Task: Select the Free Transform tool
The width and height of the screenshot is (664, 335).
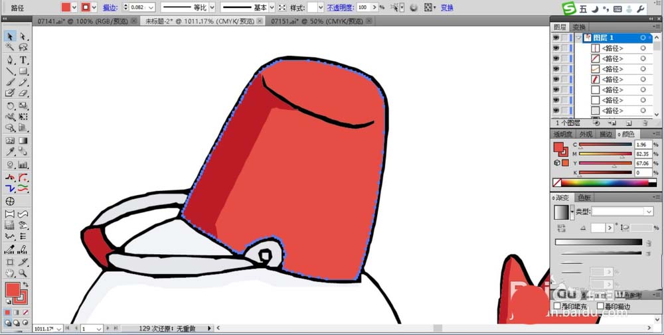Action: pos(23,117)
